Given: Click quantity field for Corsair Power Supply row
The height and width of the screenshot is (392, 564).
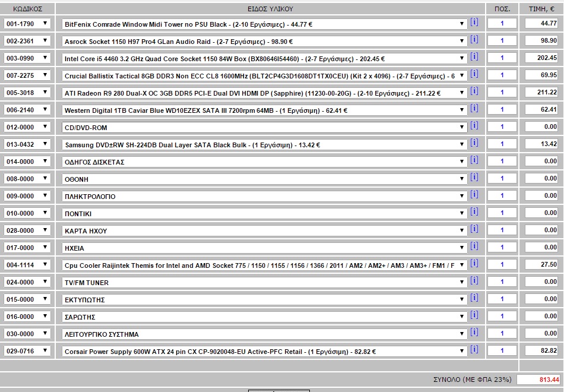Looking at the screenshot, I should click(502, 350).
